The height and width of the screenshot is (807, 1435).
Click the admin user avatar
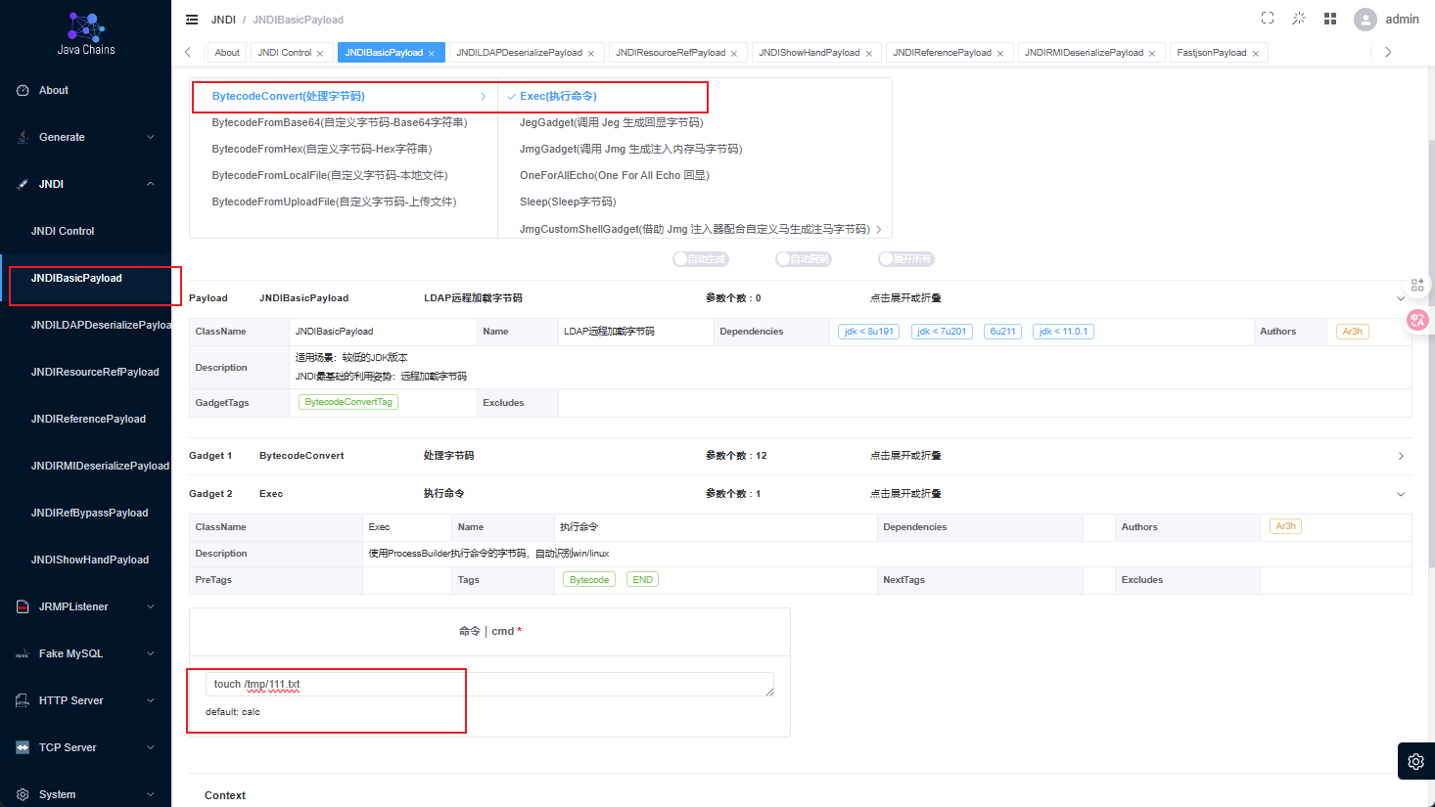point(1366,20)
